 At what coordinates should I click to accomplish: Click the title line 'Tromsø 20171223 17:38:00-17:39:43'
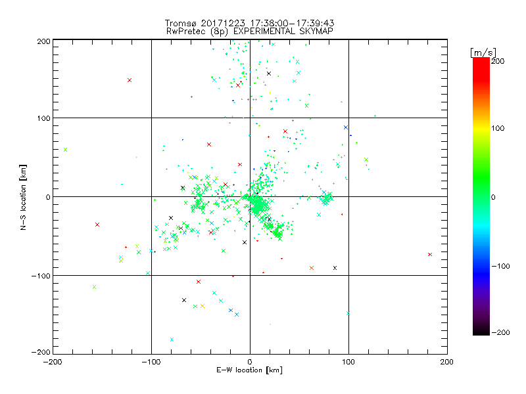click(x=249, y=23)
